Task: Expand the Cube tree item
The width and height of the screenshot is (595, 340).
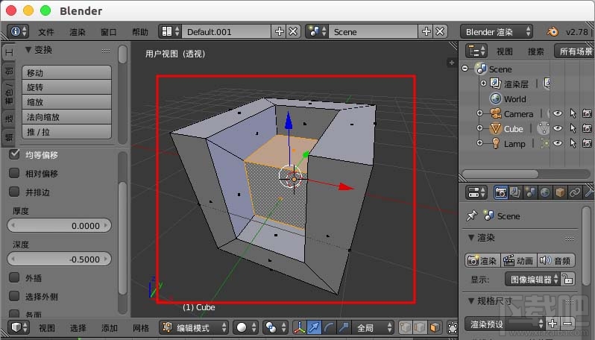Action: tap(479, 128)
